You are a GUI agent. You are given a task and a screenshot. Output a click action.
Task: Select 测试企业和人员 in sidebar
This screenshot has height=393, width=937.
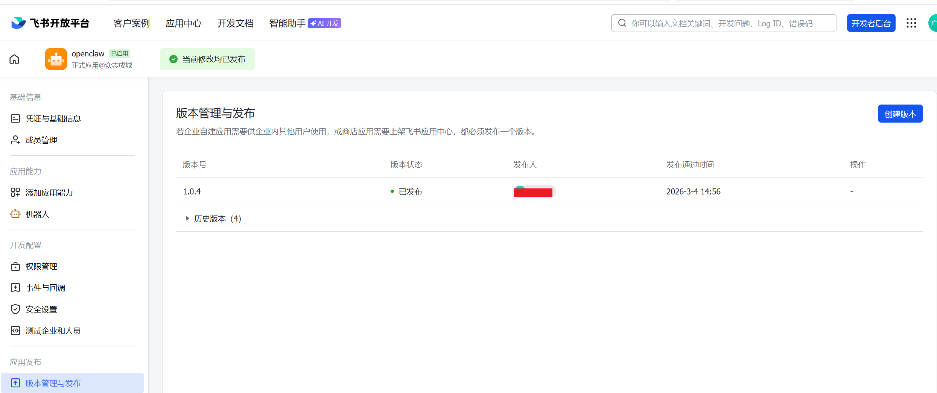pos(53,331)
